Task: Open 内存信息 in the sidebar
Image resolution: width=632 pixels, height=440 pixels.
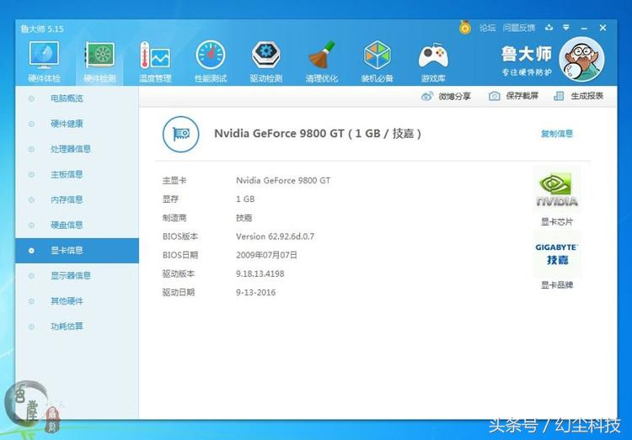Action: click(67, 199)
